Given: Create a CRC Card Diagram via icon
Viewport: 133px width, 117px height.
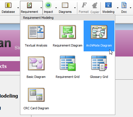Looking at the screenshot, I should tap(36, 95).
